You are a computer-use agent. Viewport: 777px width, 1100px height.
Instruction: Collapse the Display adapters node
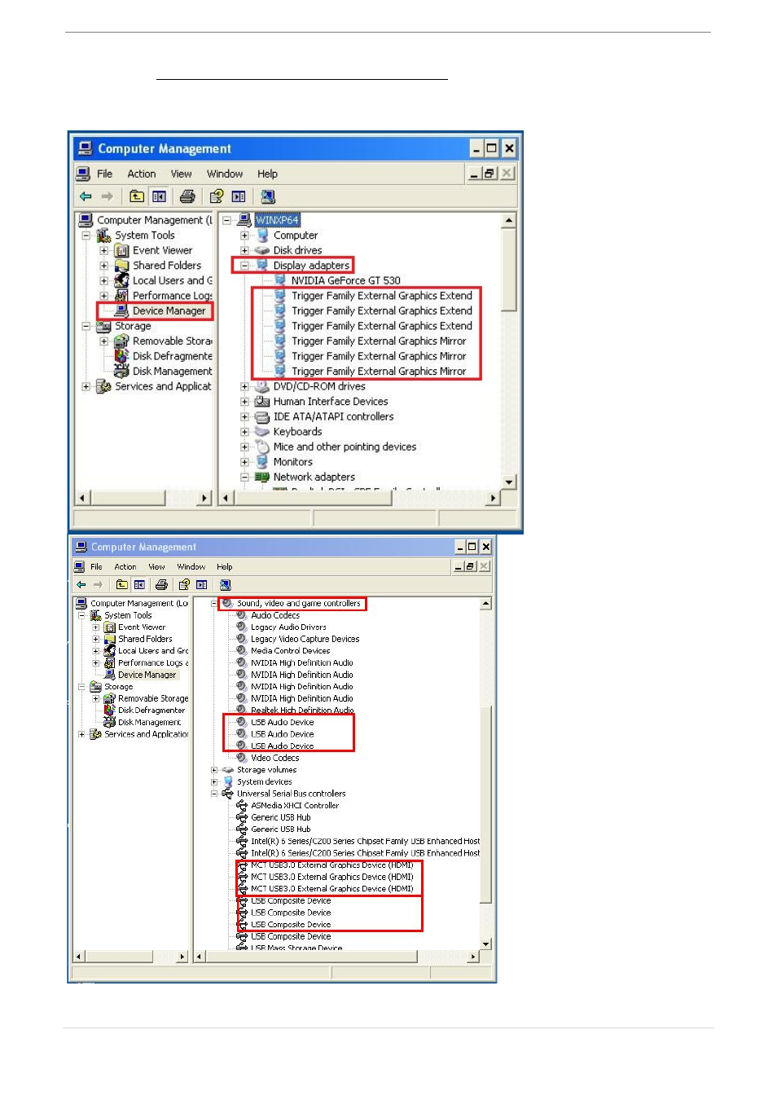[x=244, y=266]
